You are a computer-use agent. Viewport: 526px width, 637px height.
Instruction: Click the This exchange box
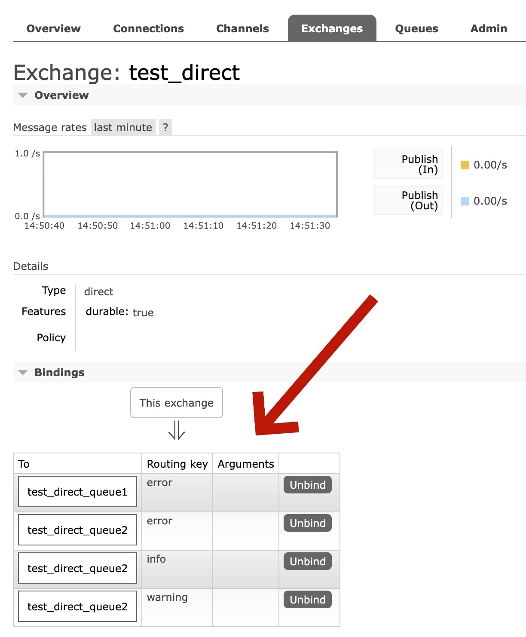pyautogui.click(x=176, y=403)
